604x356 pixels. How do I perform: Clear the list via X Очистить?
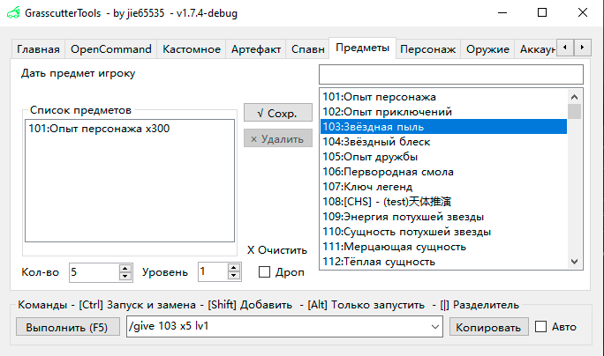(276, 250)
